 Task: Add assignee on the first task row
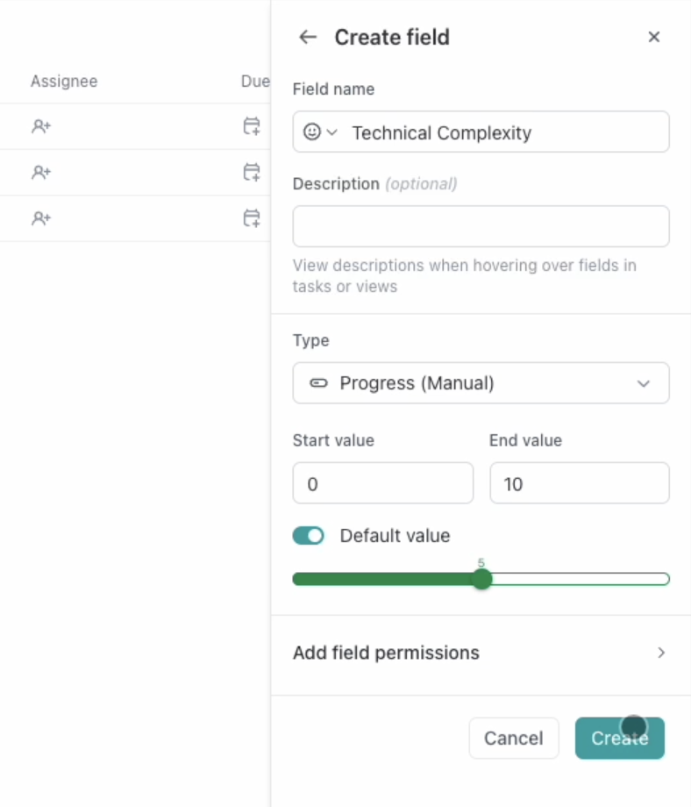[41, 126]
